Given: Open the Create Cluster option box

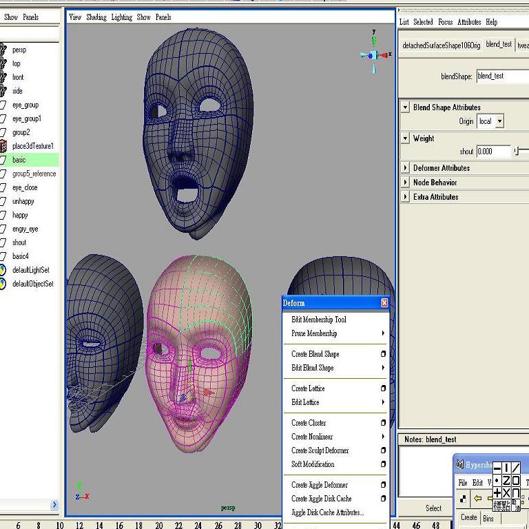Looking at the screenshot, I should click(383, 423).
